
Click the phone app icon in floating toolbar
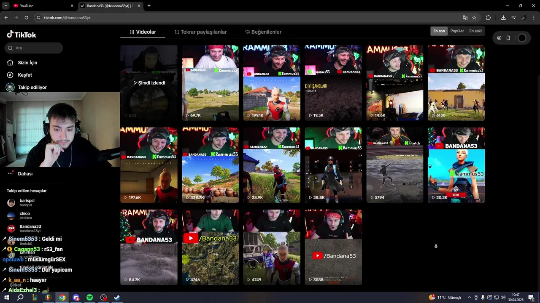tap(508, 38)
